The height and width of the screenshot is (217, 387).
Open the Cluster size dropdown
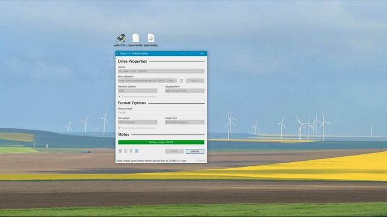point(184,122)
